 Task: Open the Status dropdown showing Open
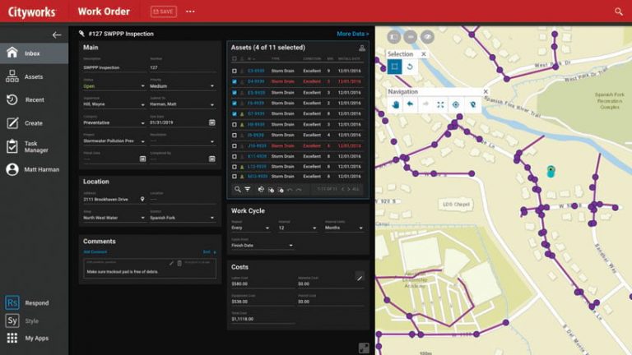click(x=114, y=86)
